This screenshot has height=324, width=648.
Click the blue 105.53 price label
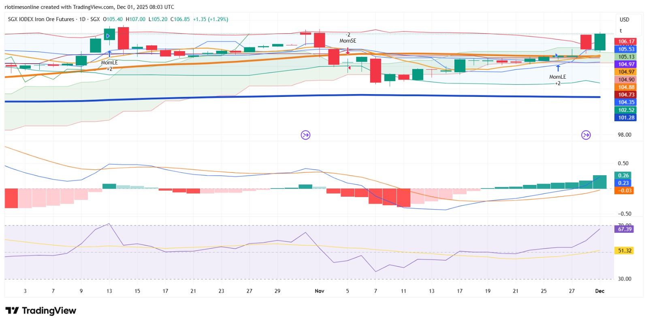click(x=626, y=49)
